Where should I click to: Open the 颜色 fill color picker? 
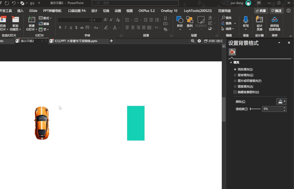(x=281, y=102)
